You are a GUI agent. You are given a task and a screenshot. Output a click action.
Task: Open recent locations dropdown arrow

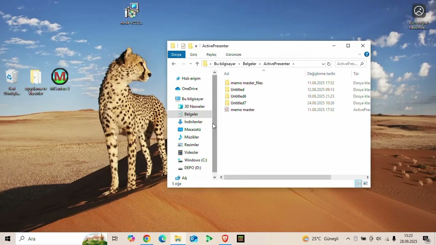[x=190, y=64]
